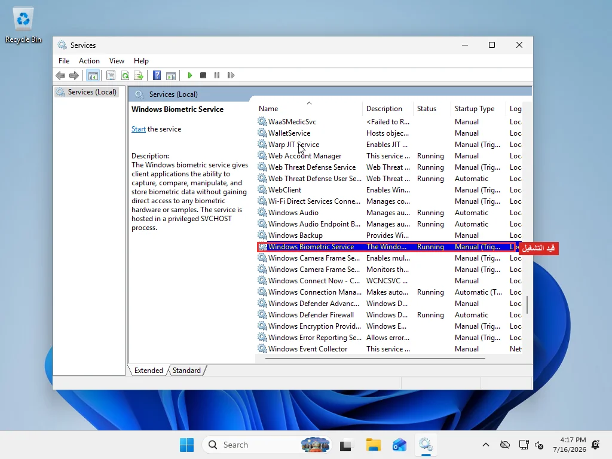The image size is (612, 459).
Task: Select Windows Audio Endpoint Builder row
Action: (x=389, y=224)
